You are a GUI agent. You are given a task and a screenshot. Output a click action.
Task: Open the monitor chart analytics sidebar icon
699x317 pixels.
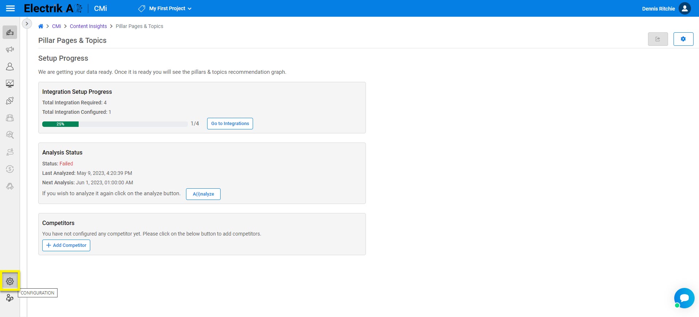tap(10, 84)
